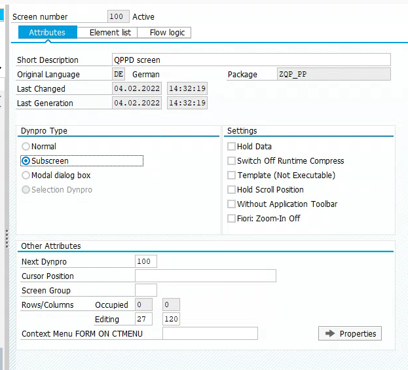This screenshot has width=408, height=370.
Task: Focus the Next Dynpro field
Action: pos(145,262)
